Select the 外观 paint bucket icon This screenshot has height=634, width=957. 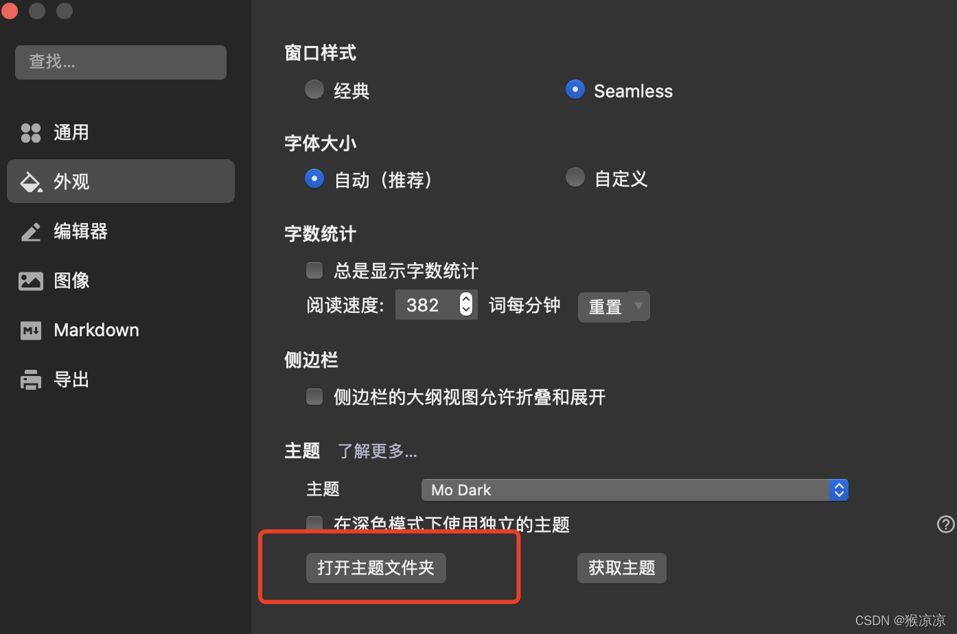(x=31, y=182)
